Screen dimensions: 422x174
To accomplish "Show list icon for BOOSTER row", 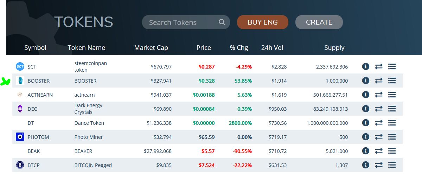I will (392, 80).
